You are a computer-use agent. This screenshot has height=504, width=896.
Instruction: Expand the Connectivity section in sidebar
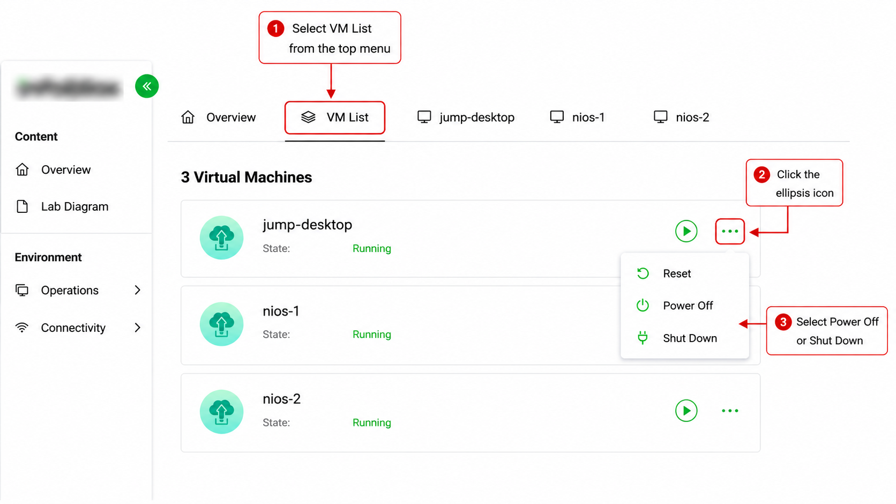point(78,328)
